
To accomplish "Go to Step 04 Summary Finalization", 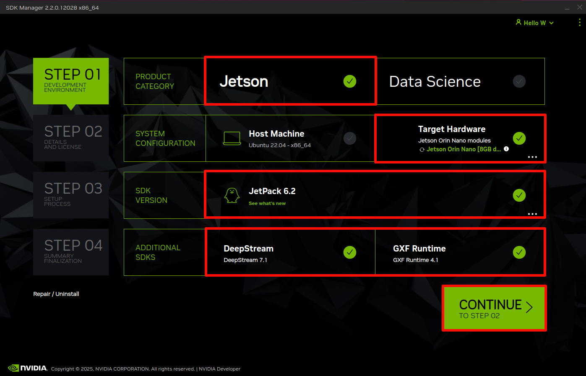I will pos(71,252).
